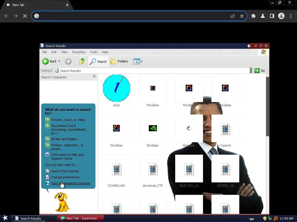Click the keyboard tray icon
Screen dimensions: 297x222
coord(252,219)
